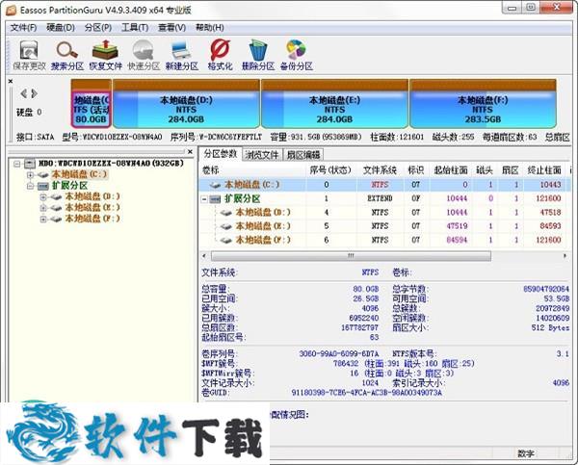Image resolution: width=578 pixels, height=465 pixels.
Task: Switch to the 浏览文件 tab
Action: pos(262,155)
